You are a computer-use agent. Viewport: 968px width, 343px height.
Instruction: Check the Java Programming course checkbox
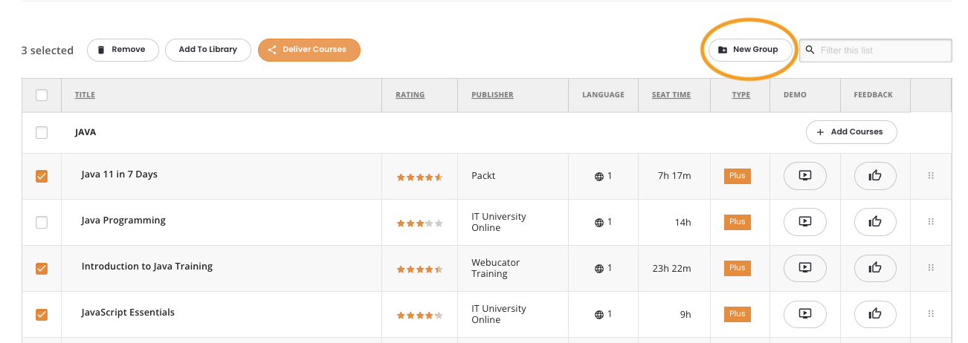click(x=42, y=223)
